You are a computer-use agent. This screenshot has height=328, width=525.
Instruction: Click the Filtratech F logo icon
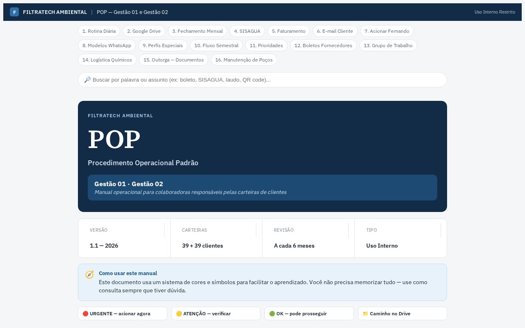pyautogui.click(x=14, y=12)
